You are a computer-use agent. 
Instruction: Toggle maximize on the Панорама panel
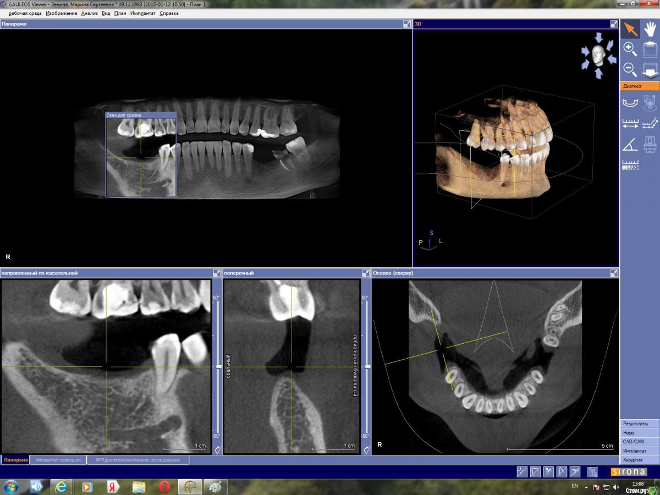pos(406,24)
